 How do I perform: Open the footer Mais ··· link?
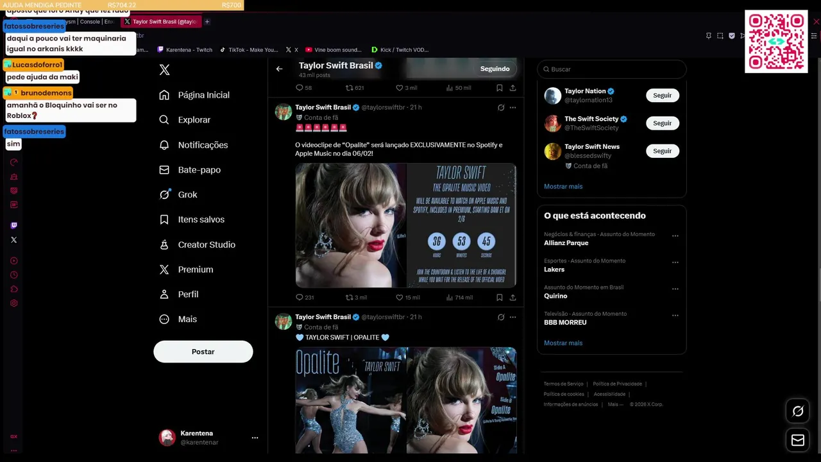click(615, 404)
